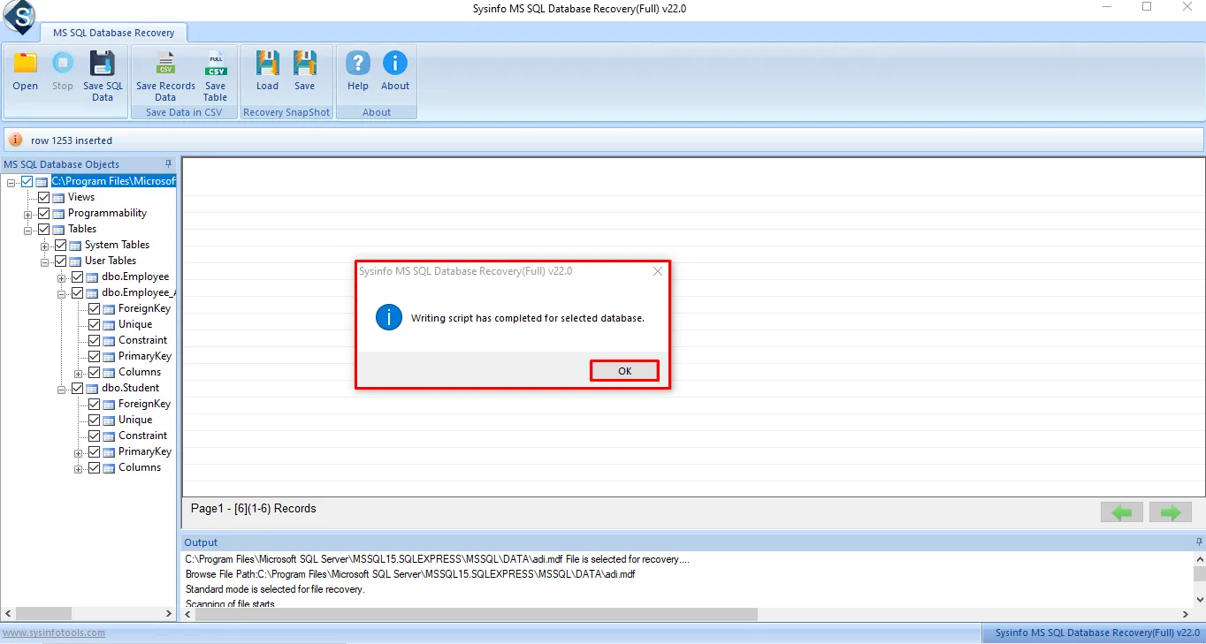The image size is (1206, 644).
Task: Click the Open folder icon
Action: click(25, 64)
